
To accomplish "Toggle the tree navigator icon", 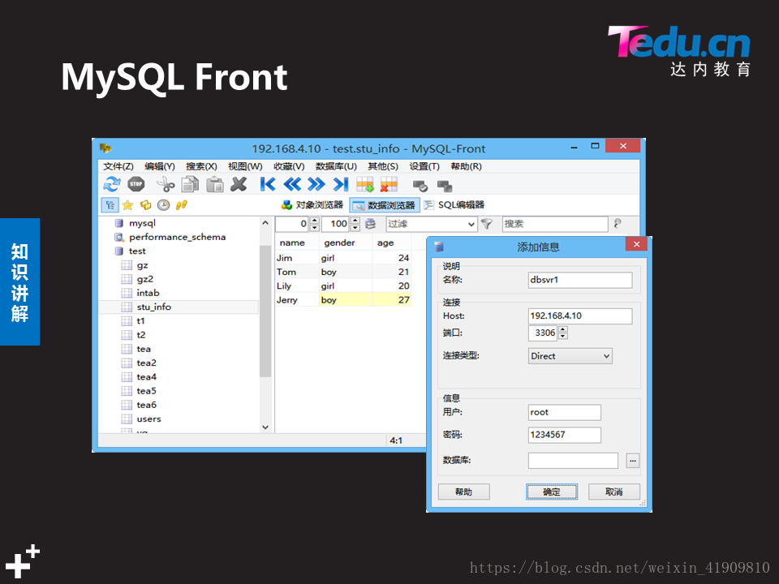I will [110, 204].
